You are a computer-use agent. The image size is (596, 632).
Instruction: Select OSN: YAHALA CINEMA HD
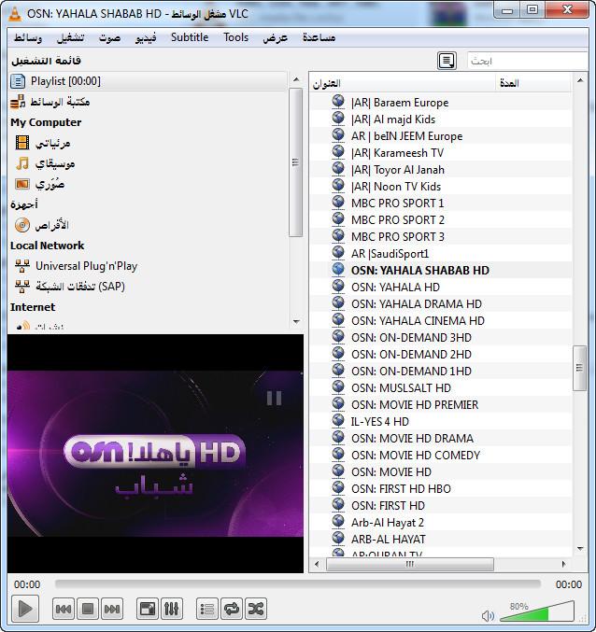441,321
